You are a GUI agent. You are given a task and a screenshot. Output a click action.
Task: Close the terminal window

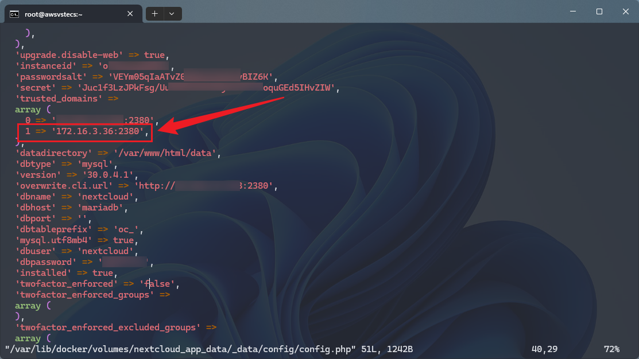(626, 11)
